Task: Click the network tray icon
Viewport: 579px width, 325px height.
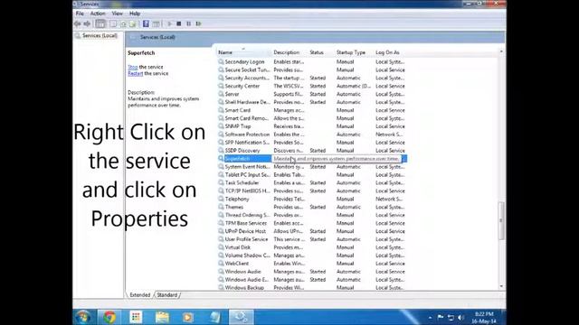Action: pyautogui.click(x=451, y=317)
